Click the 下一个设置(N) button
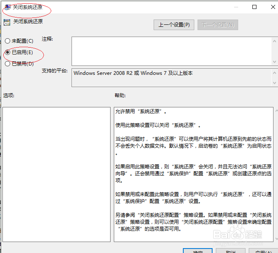 click(218, 25)
